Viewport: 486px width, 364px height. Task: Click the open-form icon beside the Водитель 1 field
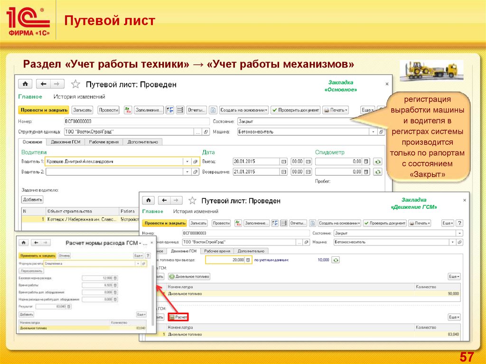pyautogui.click(x=195, y=161)
